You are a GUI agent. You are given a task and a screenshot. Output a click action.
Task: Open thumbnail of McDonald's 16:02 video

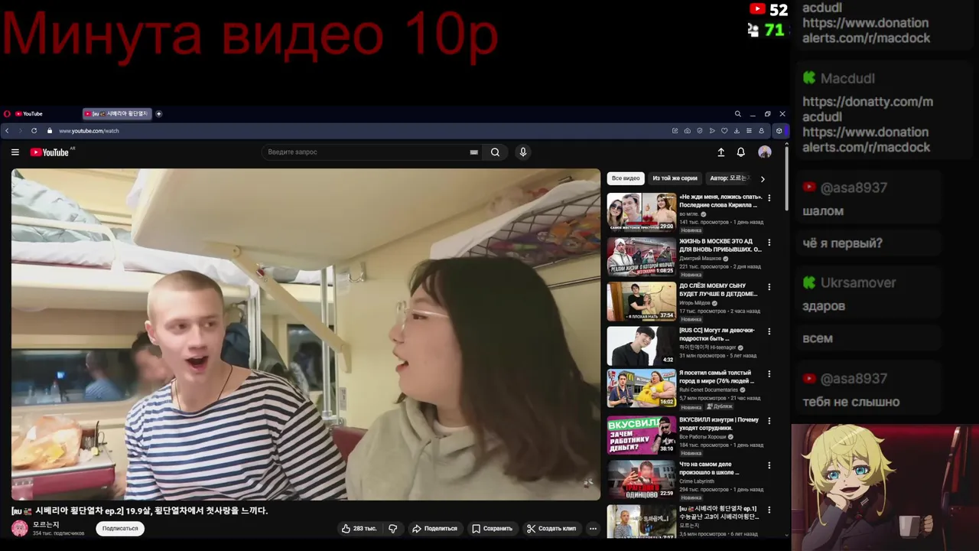pos(642,389)
